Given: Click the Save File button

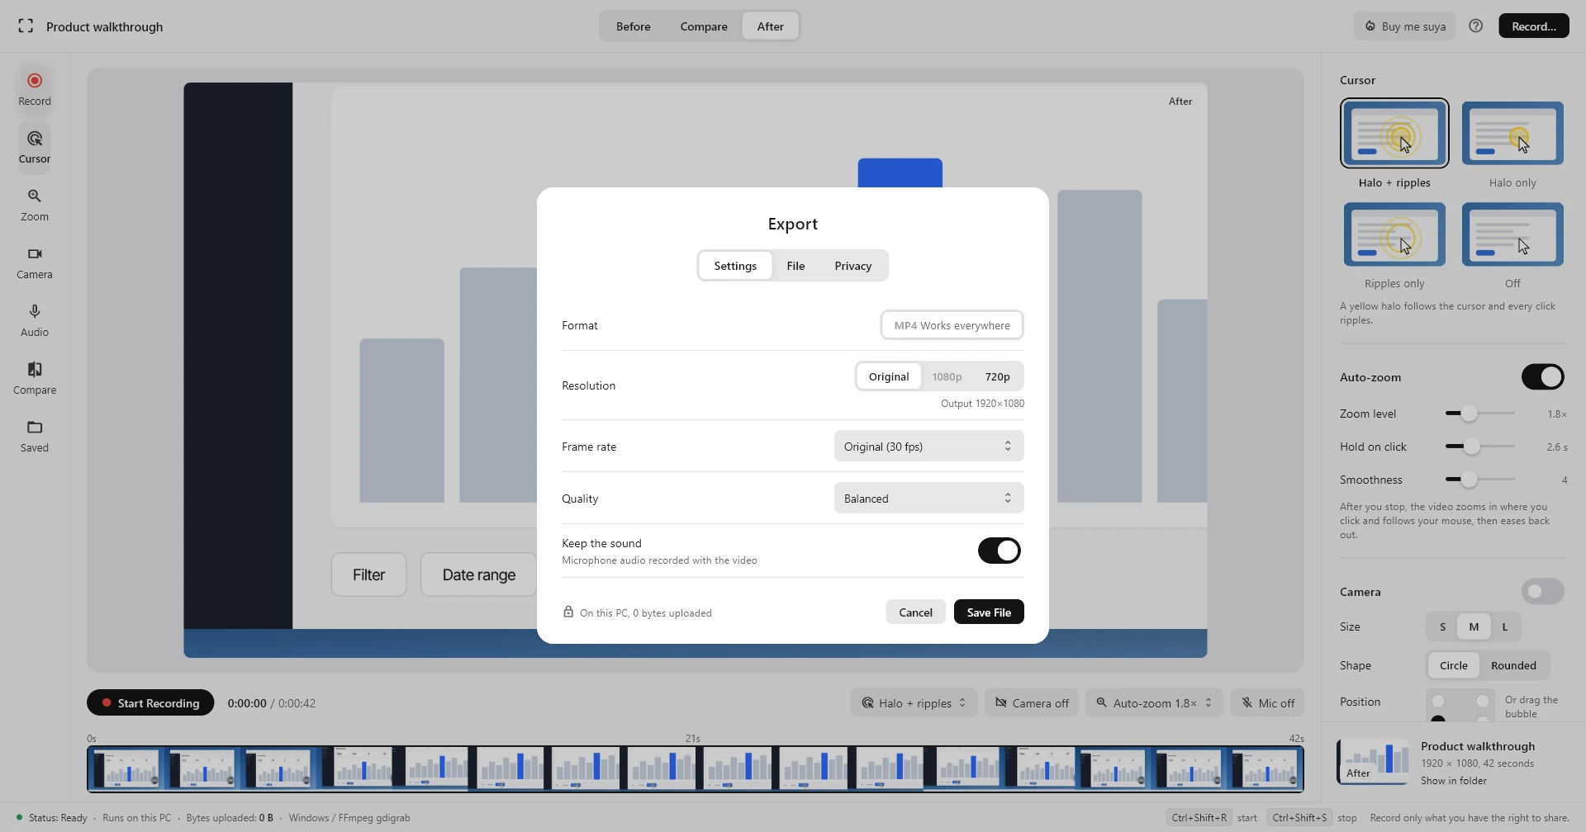Looking at the screenshot, I should [989, 612].
